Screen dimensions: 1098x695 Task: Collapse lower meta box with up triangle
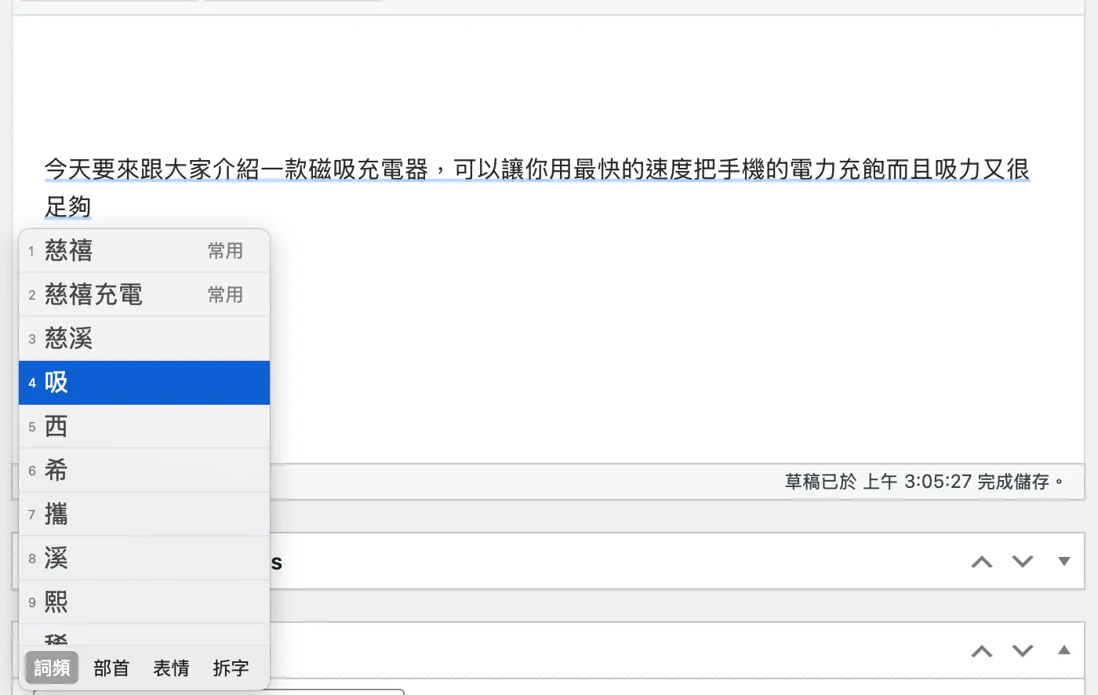pyautogui.click(x=1064, y=650)
